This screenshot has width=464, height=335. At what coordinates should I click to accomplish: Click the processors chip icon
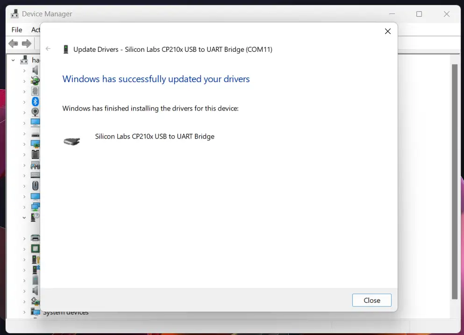point(35,249)
